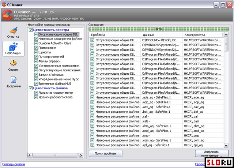
Task: Sort results by Проблема column header
Action: [x=114, y=35]
